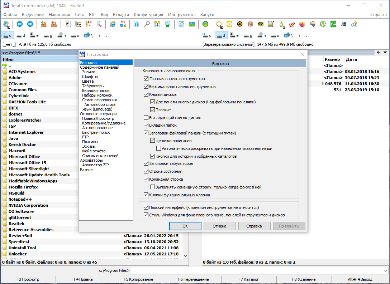Select drive h in right drive bar
The width and height of the screenshot is (390, 284).
pos(261,35)
